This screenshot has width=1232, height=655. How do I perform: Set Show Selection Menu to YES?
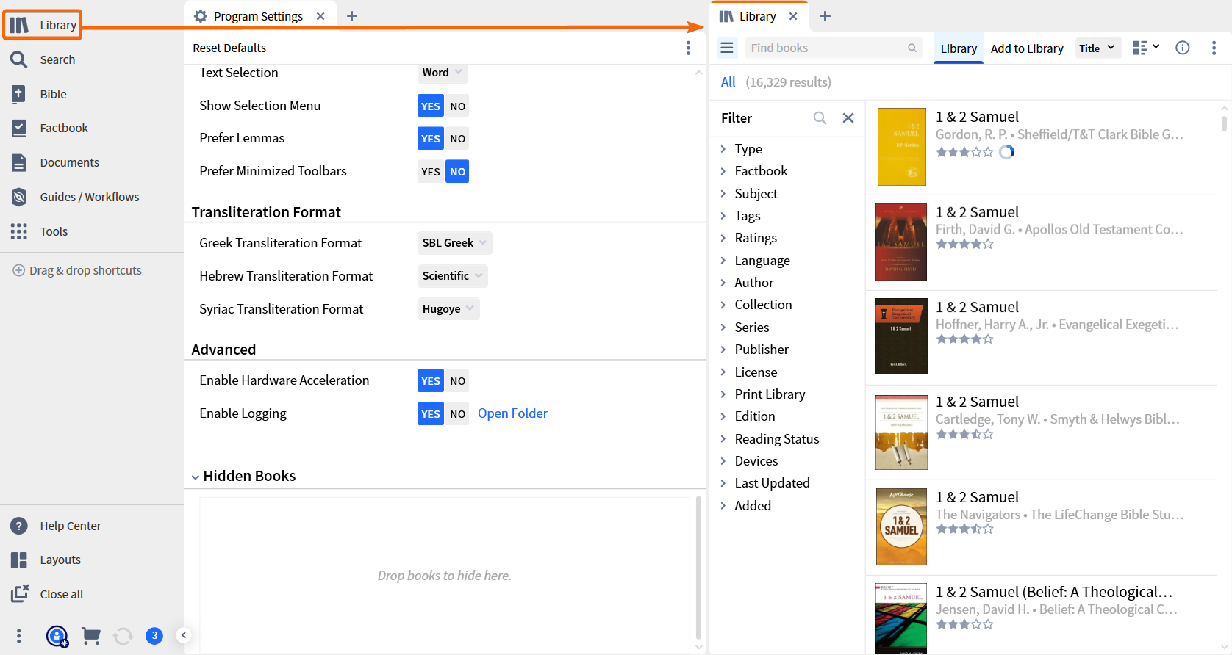[x=431, y=106]
